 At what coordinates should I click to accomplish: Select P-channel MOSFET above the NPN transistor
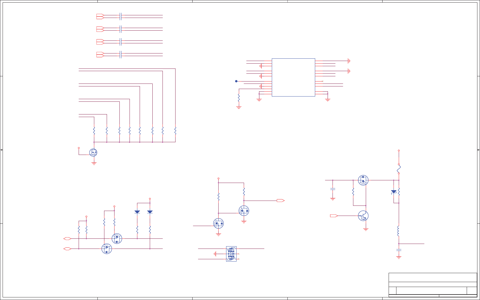coord(363,180)
